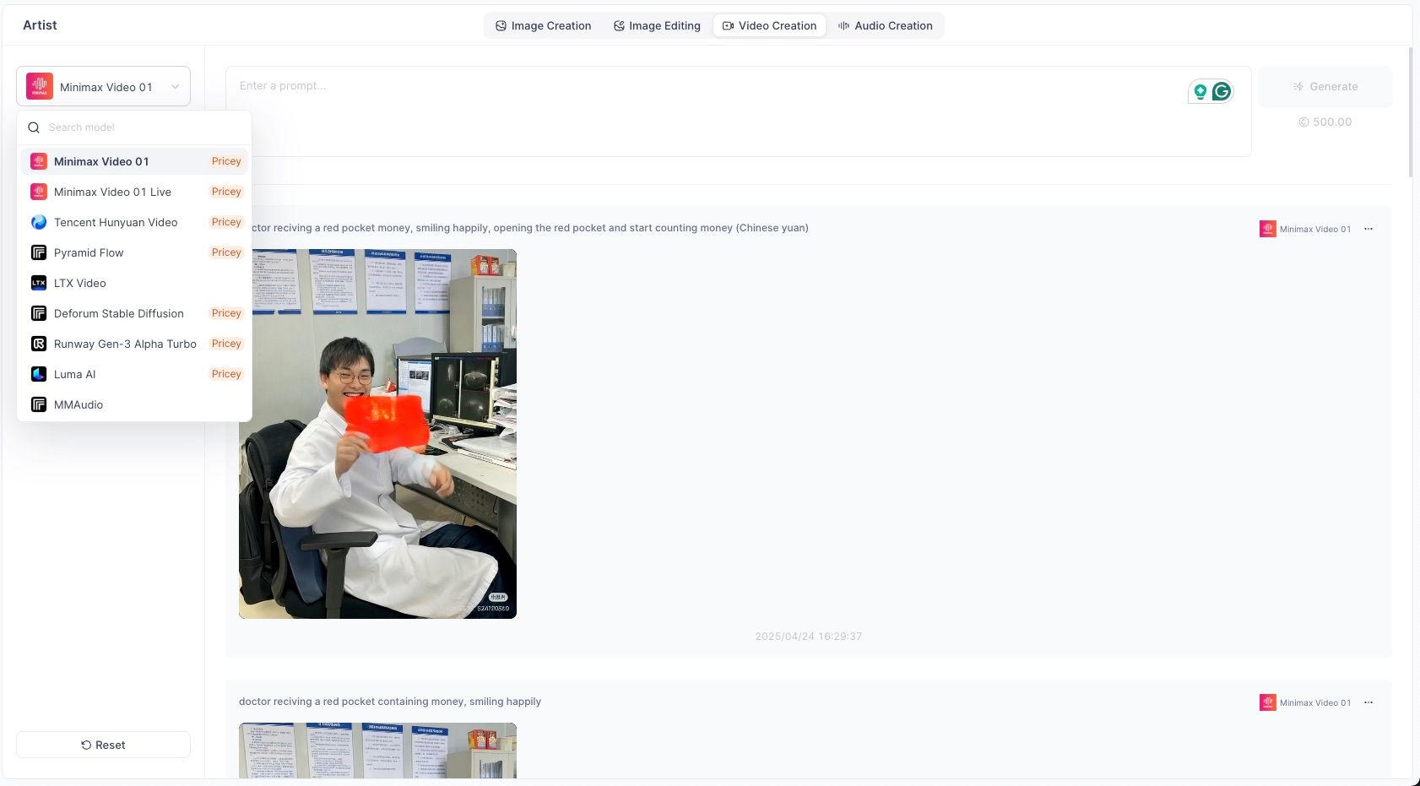Click the search magnifier icon
Image resolution: width=1420 pixels, height=786 pixels.
point(34,127)
